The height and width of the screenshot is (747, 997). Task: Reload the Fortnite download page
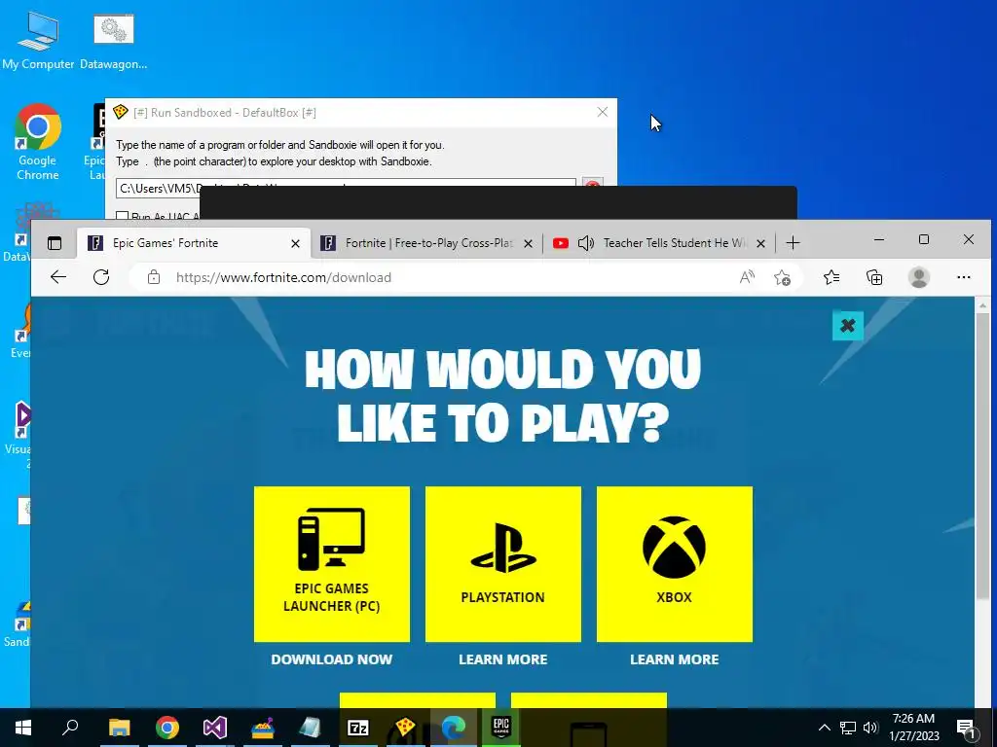(x=101, y=277)
